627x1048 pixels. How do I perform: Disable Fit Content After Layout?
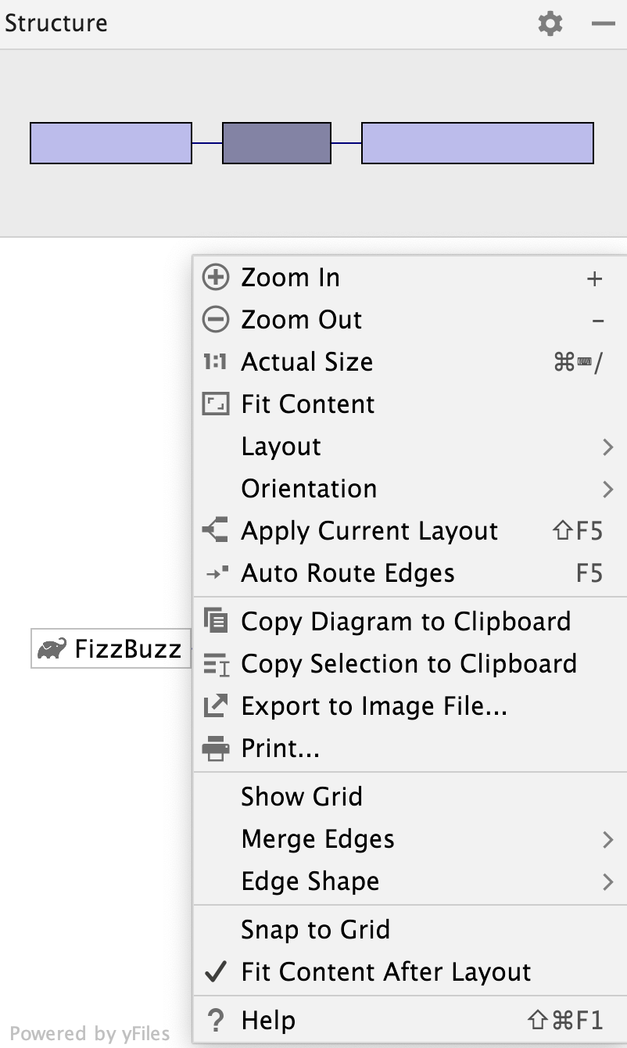coord(386,971)
